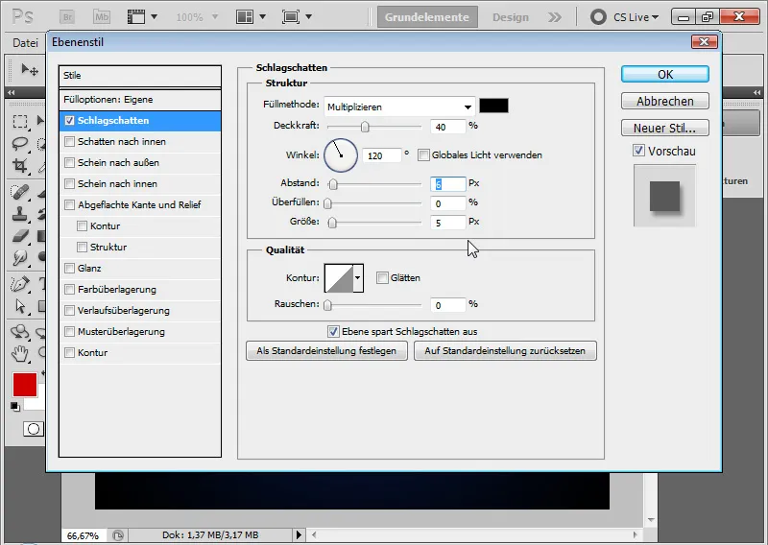Screen dimensions: 768x545
Task: Click the Winkel angle dial
Action: point(341,155)
